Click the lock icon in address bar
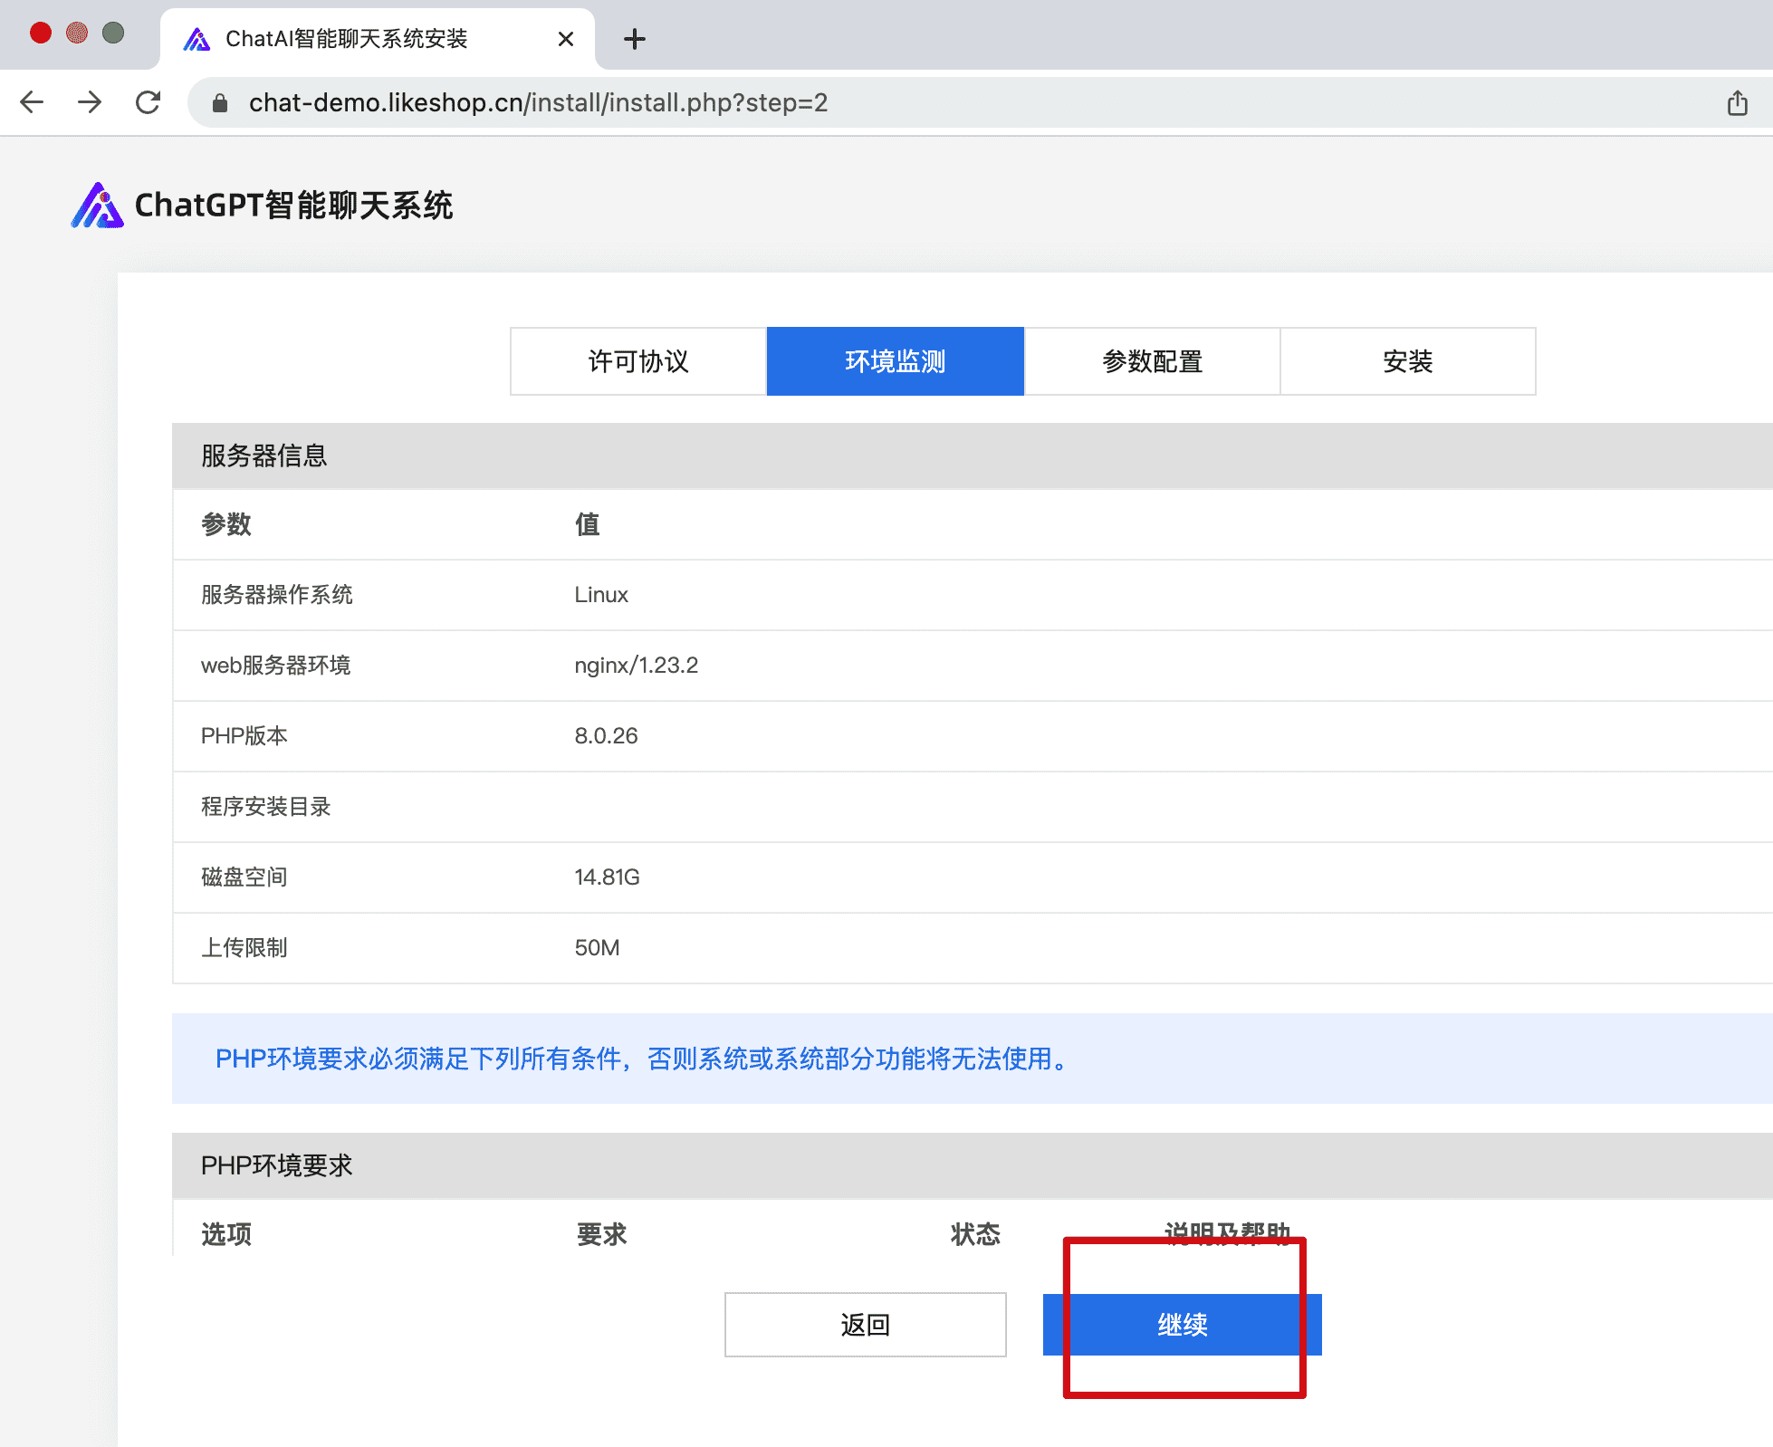The height and width of the screenshot is (1447, 1773). point(219,103)
